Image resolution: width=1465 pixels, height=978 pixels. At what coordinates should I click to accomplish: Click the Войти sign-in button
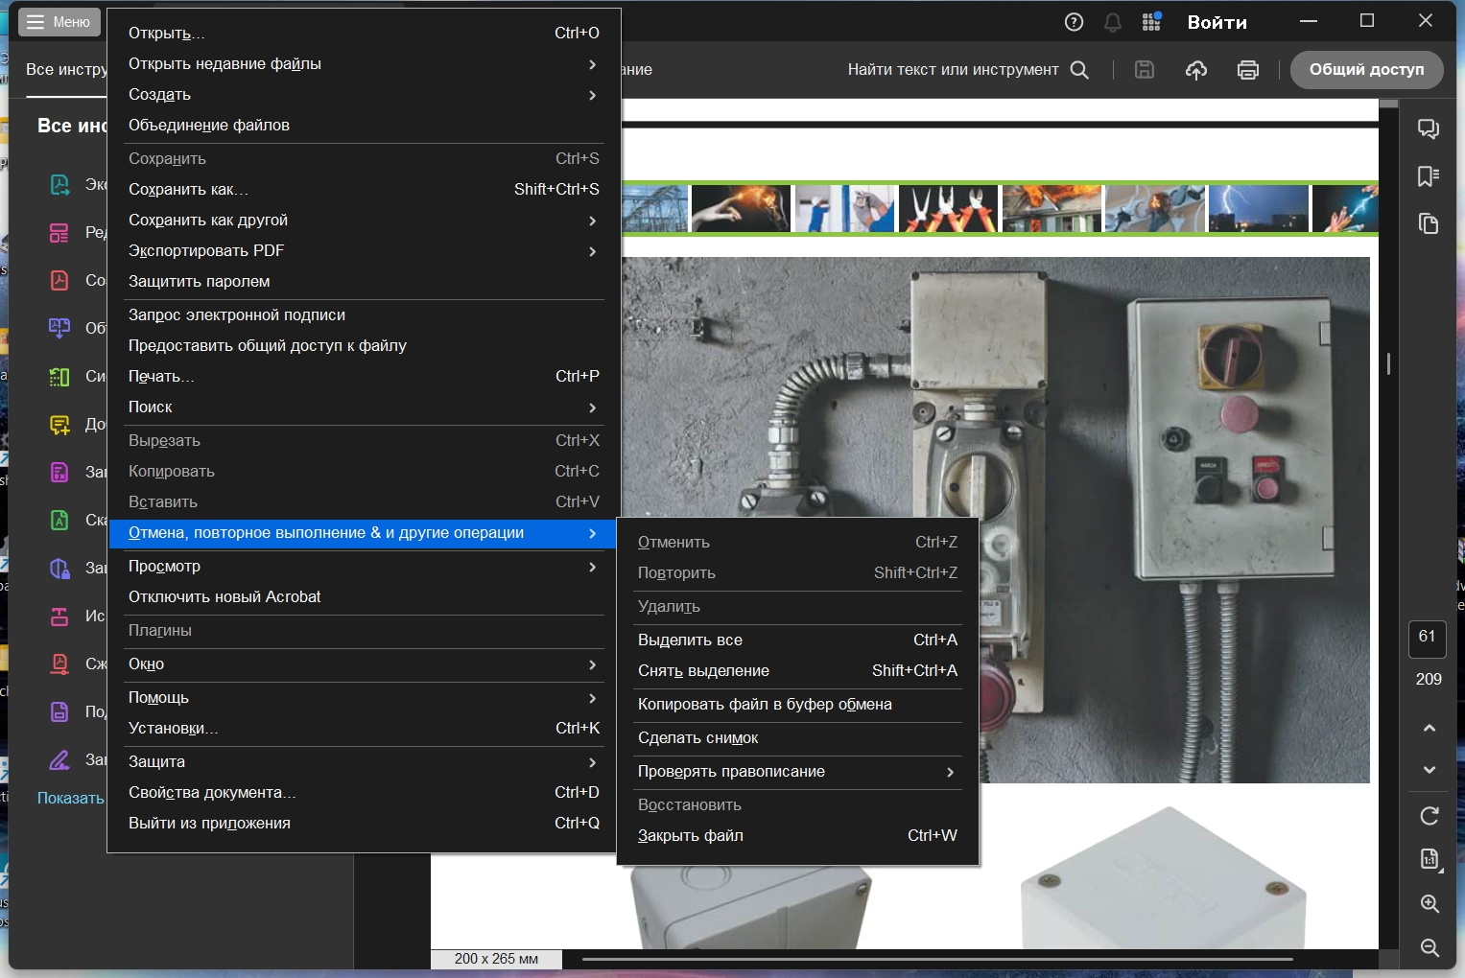pos(1217,22)
